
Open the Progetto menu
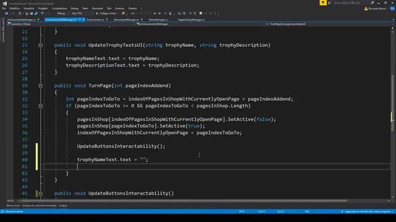tap(43, 8)
